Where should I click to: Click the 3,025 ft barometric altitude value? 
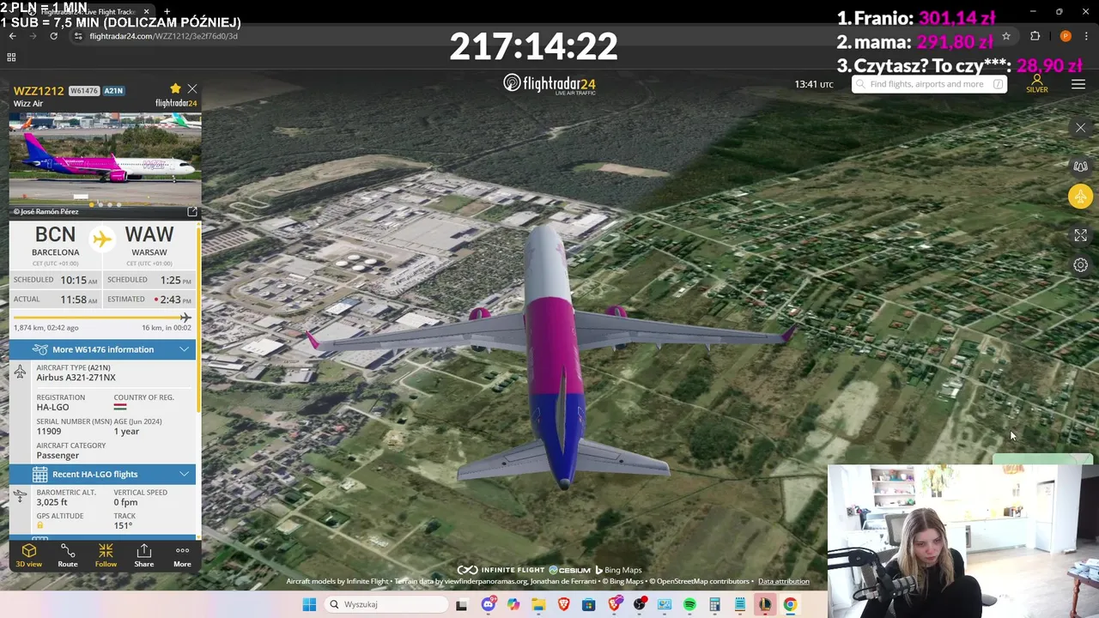(53, 502)
